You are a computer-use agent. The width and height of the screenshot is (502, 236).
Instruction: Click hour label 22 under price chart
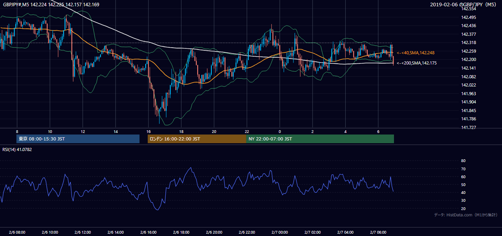tap(247, 131)
